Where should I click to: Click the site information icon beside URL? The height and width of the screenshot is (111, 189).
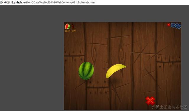click(1, 2)
